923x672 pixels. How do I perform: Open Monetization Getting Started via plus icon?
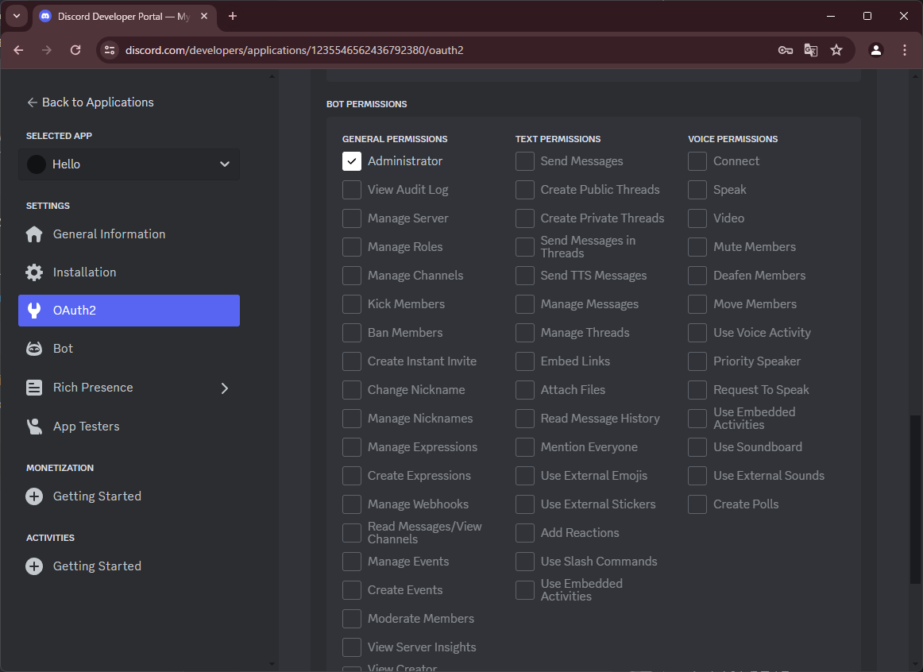tap(33, 496)
